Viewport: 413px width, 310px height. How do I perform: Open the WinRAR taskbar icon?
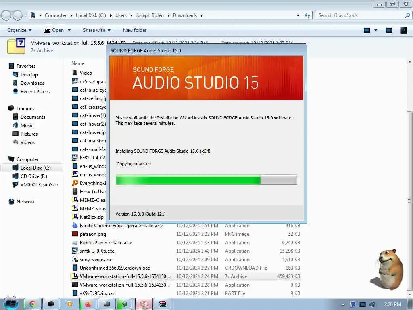162,304
